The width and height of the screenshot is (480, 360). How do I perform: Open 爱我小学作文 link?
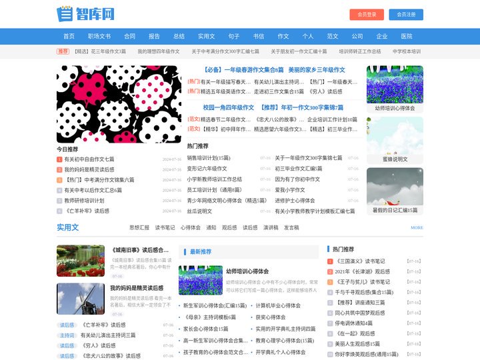(290, 190)
